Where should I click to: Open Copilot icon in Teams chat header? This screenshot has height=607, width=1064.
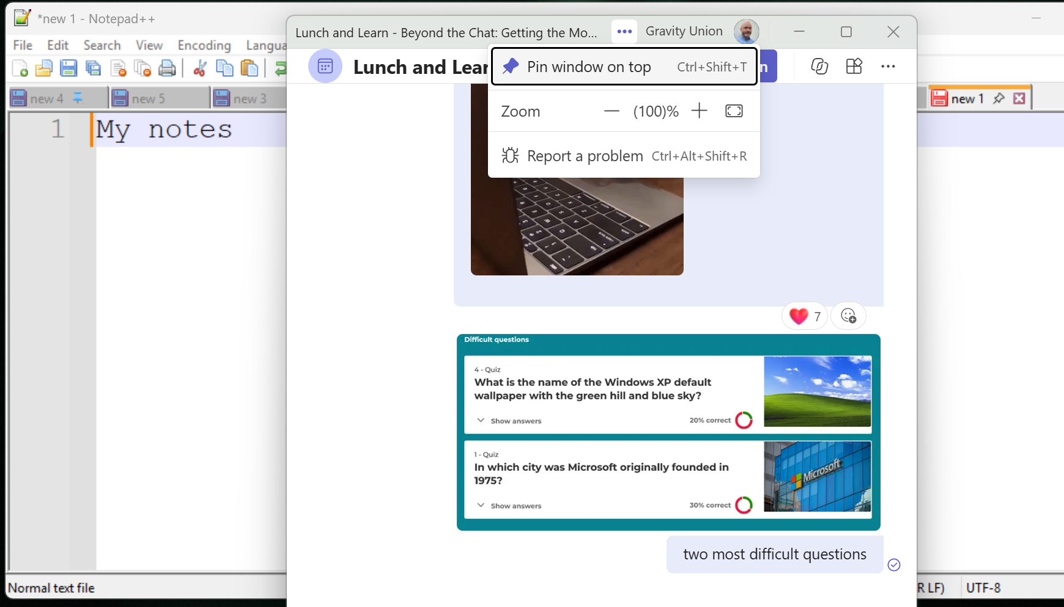click(x=819, y=66)
